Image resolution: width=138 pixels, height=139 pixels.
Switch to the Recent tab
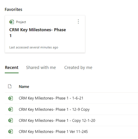pos(12,67)
